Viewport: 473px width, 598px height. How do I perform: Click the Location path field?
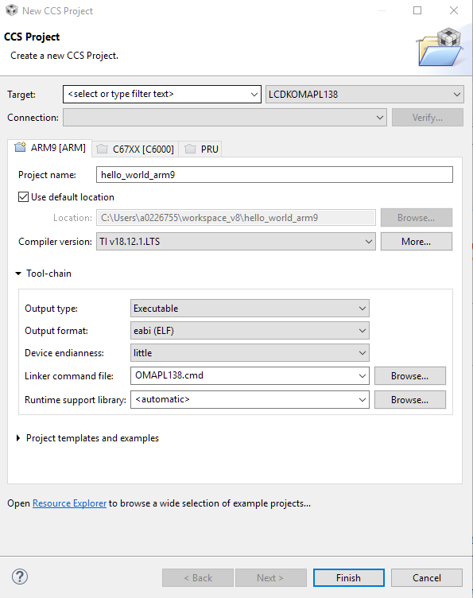235,218
